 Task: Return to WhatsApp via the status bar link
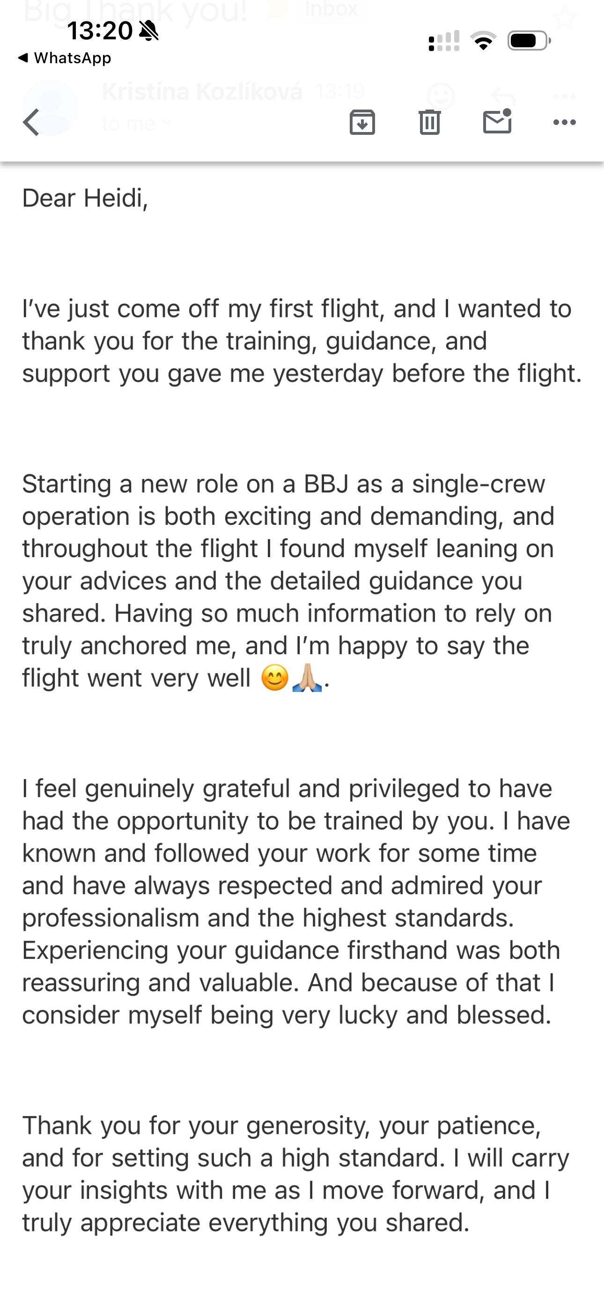click(x=65, y=58)
